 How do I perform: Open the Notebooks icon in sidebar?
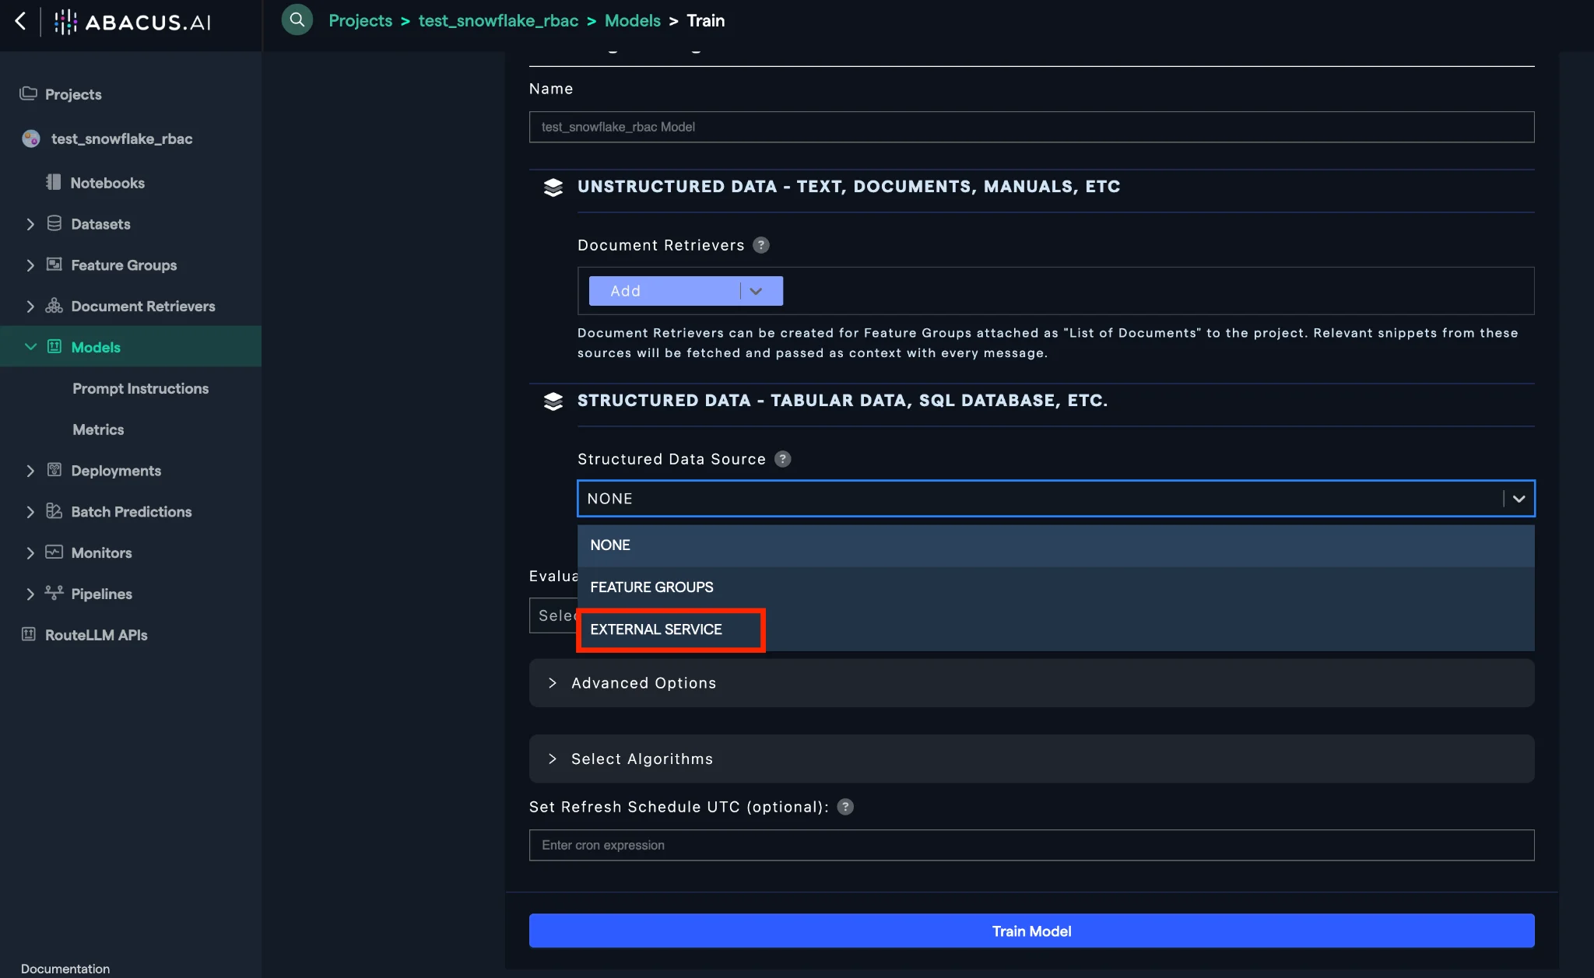(x=53, y=182)
